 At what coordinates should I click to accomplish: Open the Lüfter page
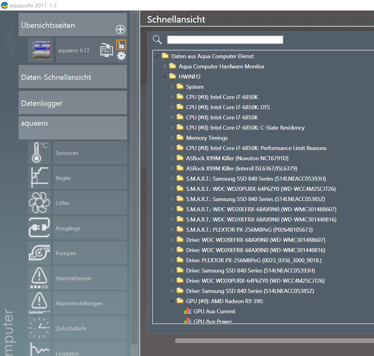90,203
